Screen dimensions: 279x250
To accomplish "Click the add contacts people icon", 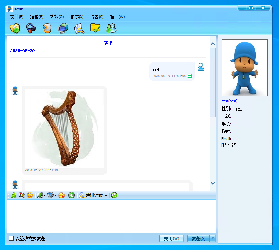I will [x=111, y=28].
